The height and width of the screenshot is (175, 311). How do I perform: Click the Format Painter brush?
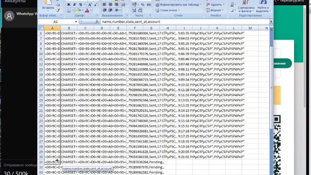point(58,11)
